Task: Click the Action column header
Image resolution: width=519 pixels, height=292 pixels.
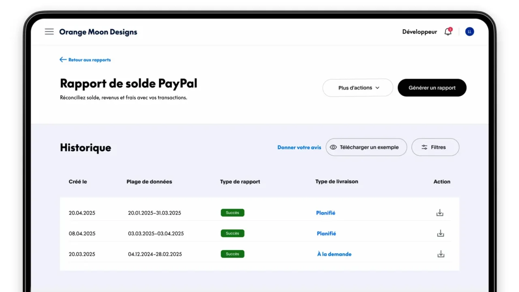Action: [x=442, y=182]
